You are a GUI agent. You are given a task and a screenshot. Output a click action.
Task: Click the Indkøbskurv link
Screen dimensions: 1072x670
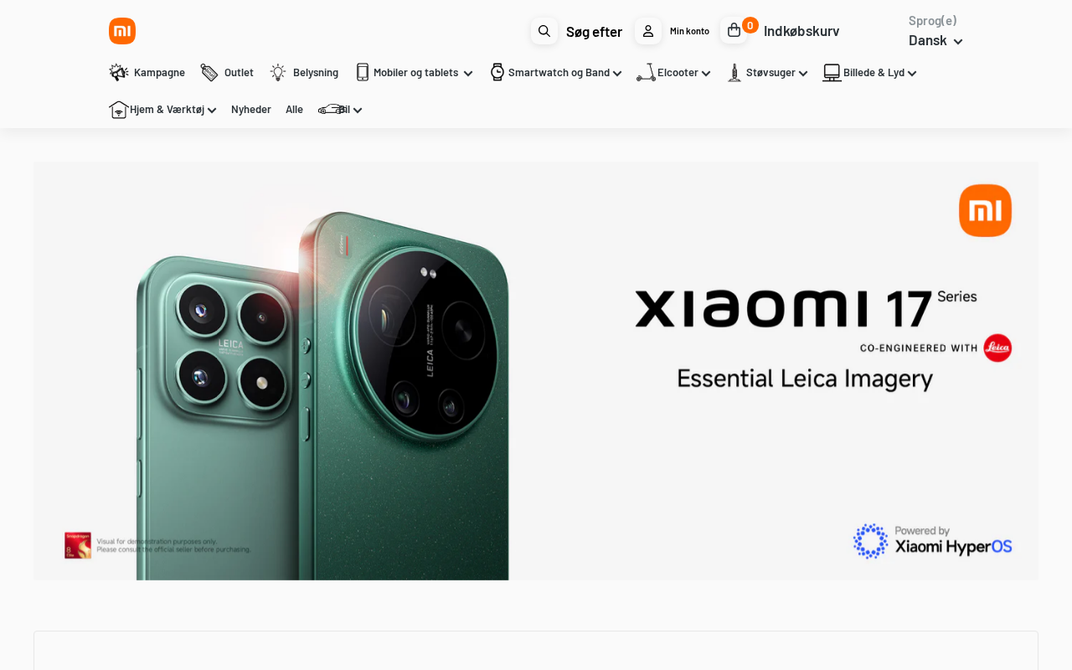801,31
